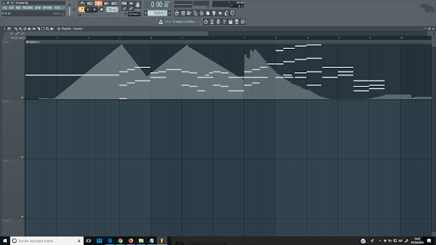Toggle the metronome button

click(82, 3)
